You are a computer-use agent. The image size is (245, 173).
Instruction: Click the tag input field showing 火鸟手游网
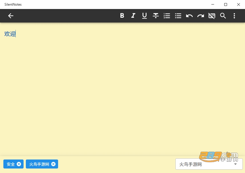pyautogui.click(x=209, y=164)
